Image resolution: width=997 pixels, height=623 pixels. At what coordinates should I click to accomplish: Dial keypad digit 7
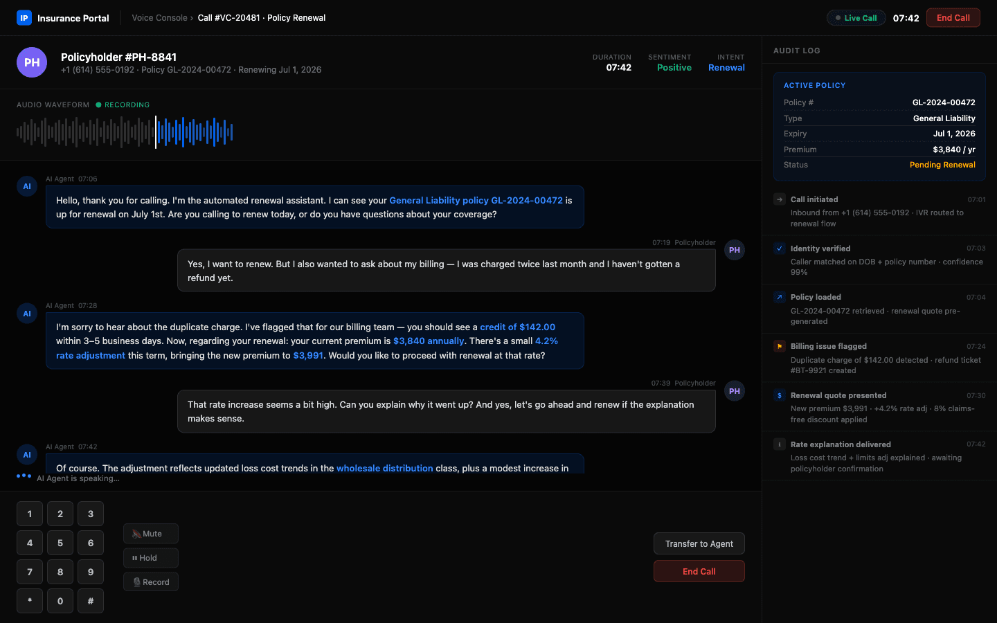point(30,572)
